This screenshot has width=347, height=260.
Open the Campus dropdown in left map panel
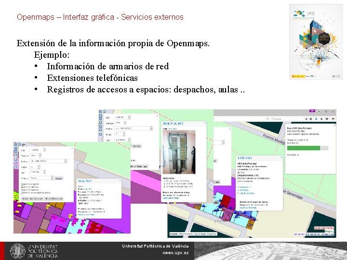pyautogui.click(x=35, y=156)
